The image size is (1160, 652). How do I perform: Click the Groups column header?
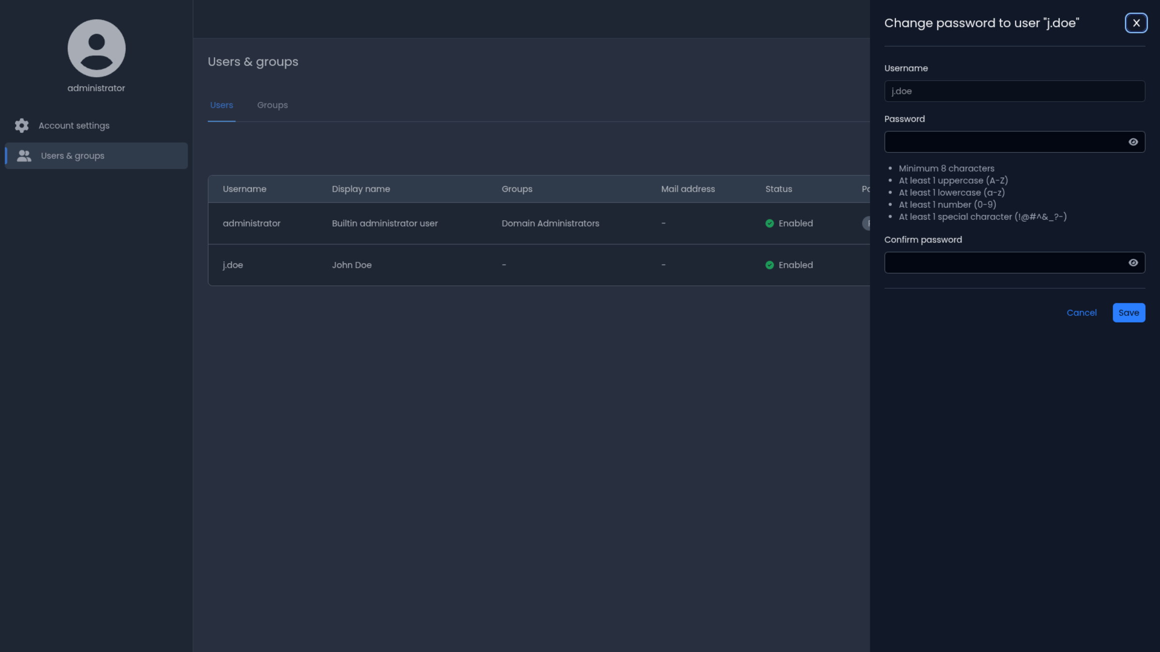point(517,189)
